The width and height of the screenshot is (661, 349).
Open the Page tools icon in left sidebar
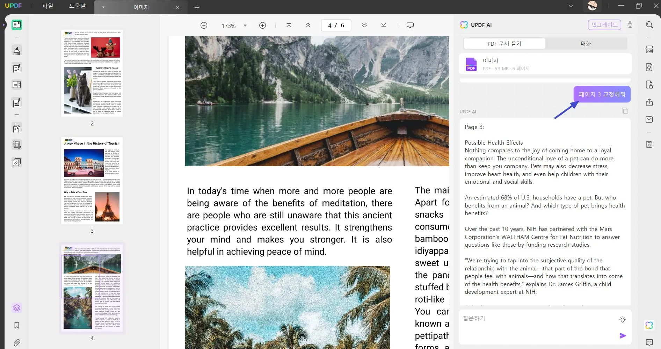pos(16,128)
